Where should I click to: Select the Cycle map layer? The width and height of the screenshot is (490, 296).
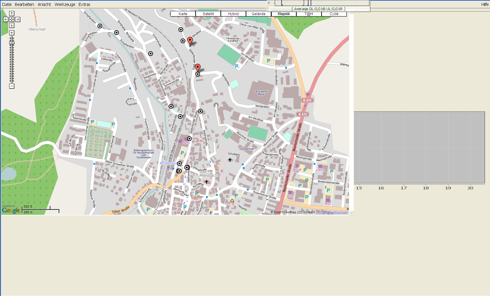pos(334,14)
